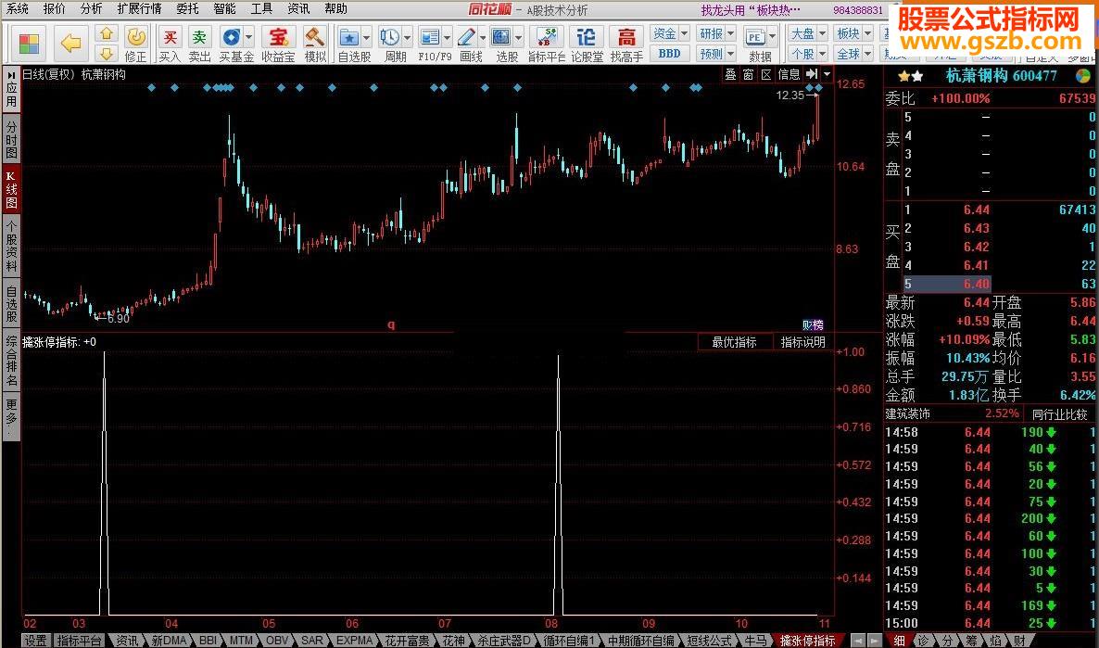Open the 智能 menu
Viewport: 1099px width, 648px height.
[224, 9]
